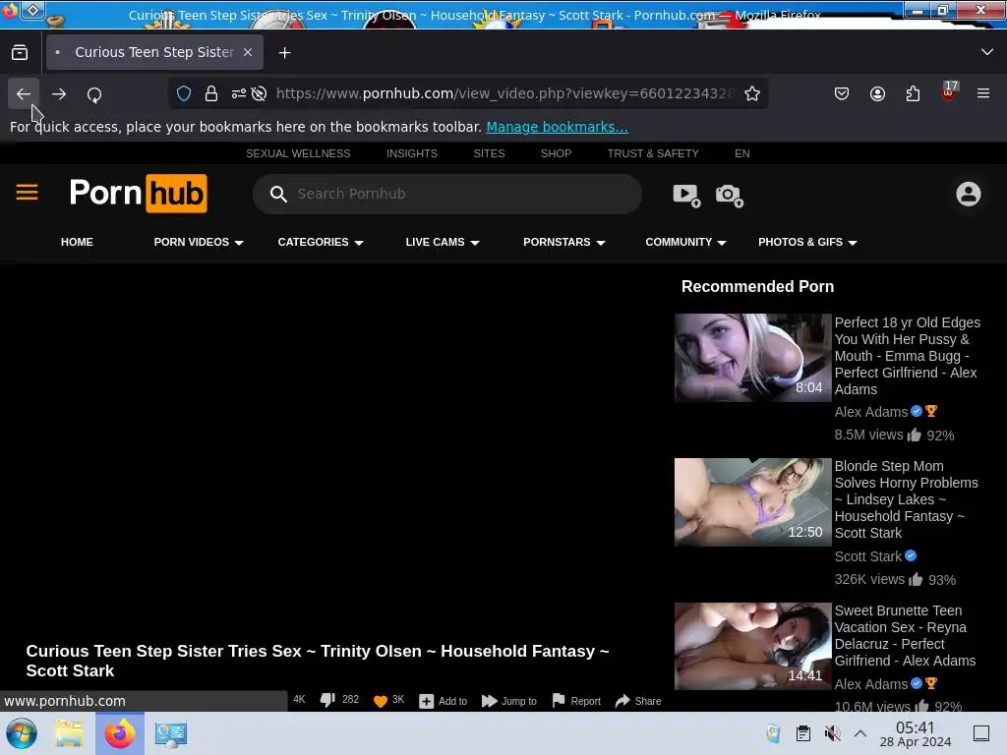Click the site logo

[x=138, y=194]
